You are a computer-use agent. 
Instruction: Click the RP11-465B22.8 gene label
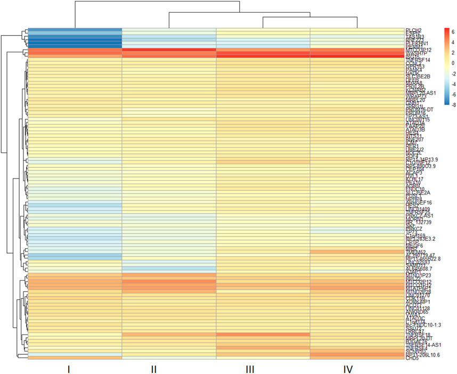(x=423, y=259)
